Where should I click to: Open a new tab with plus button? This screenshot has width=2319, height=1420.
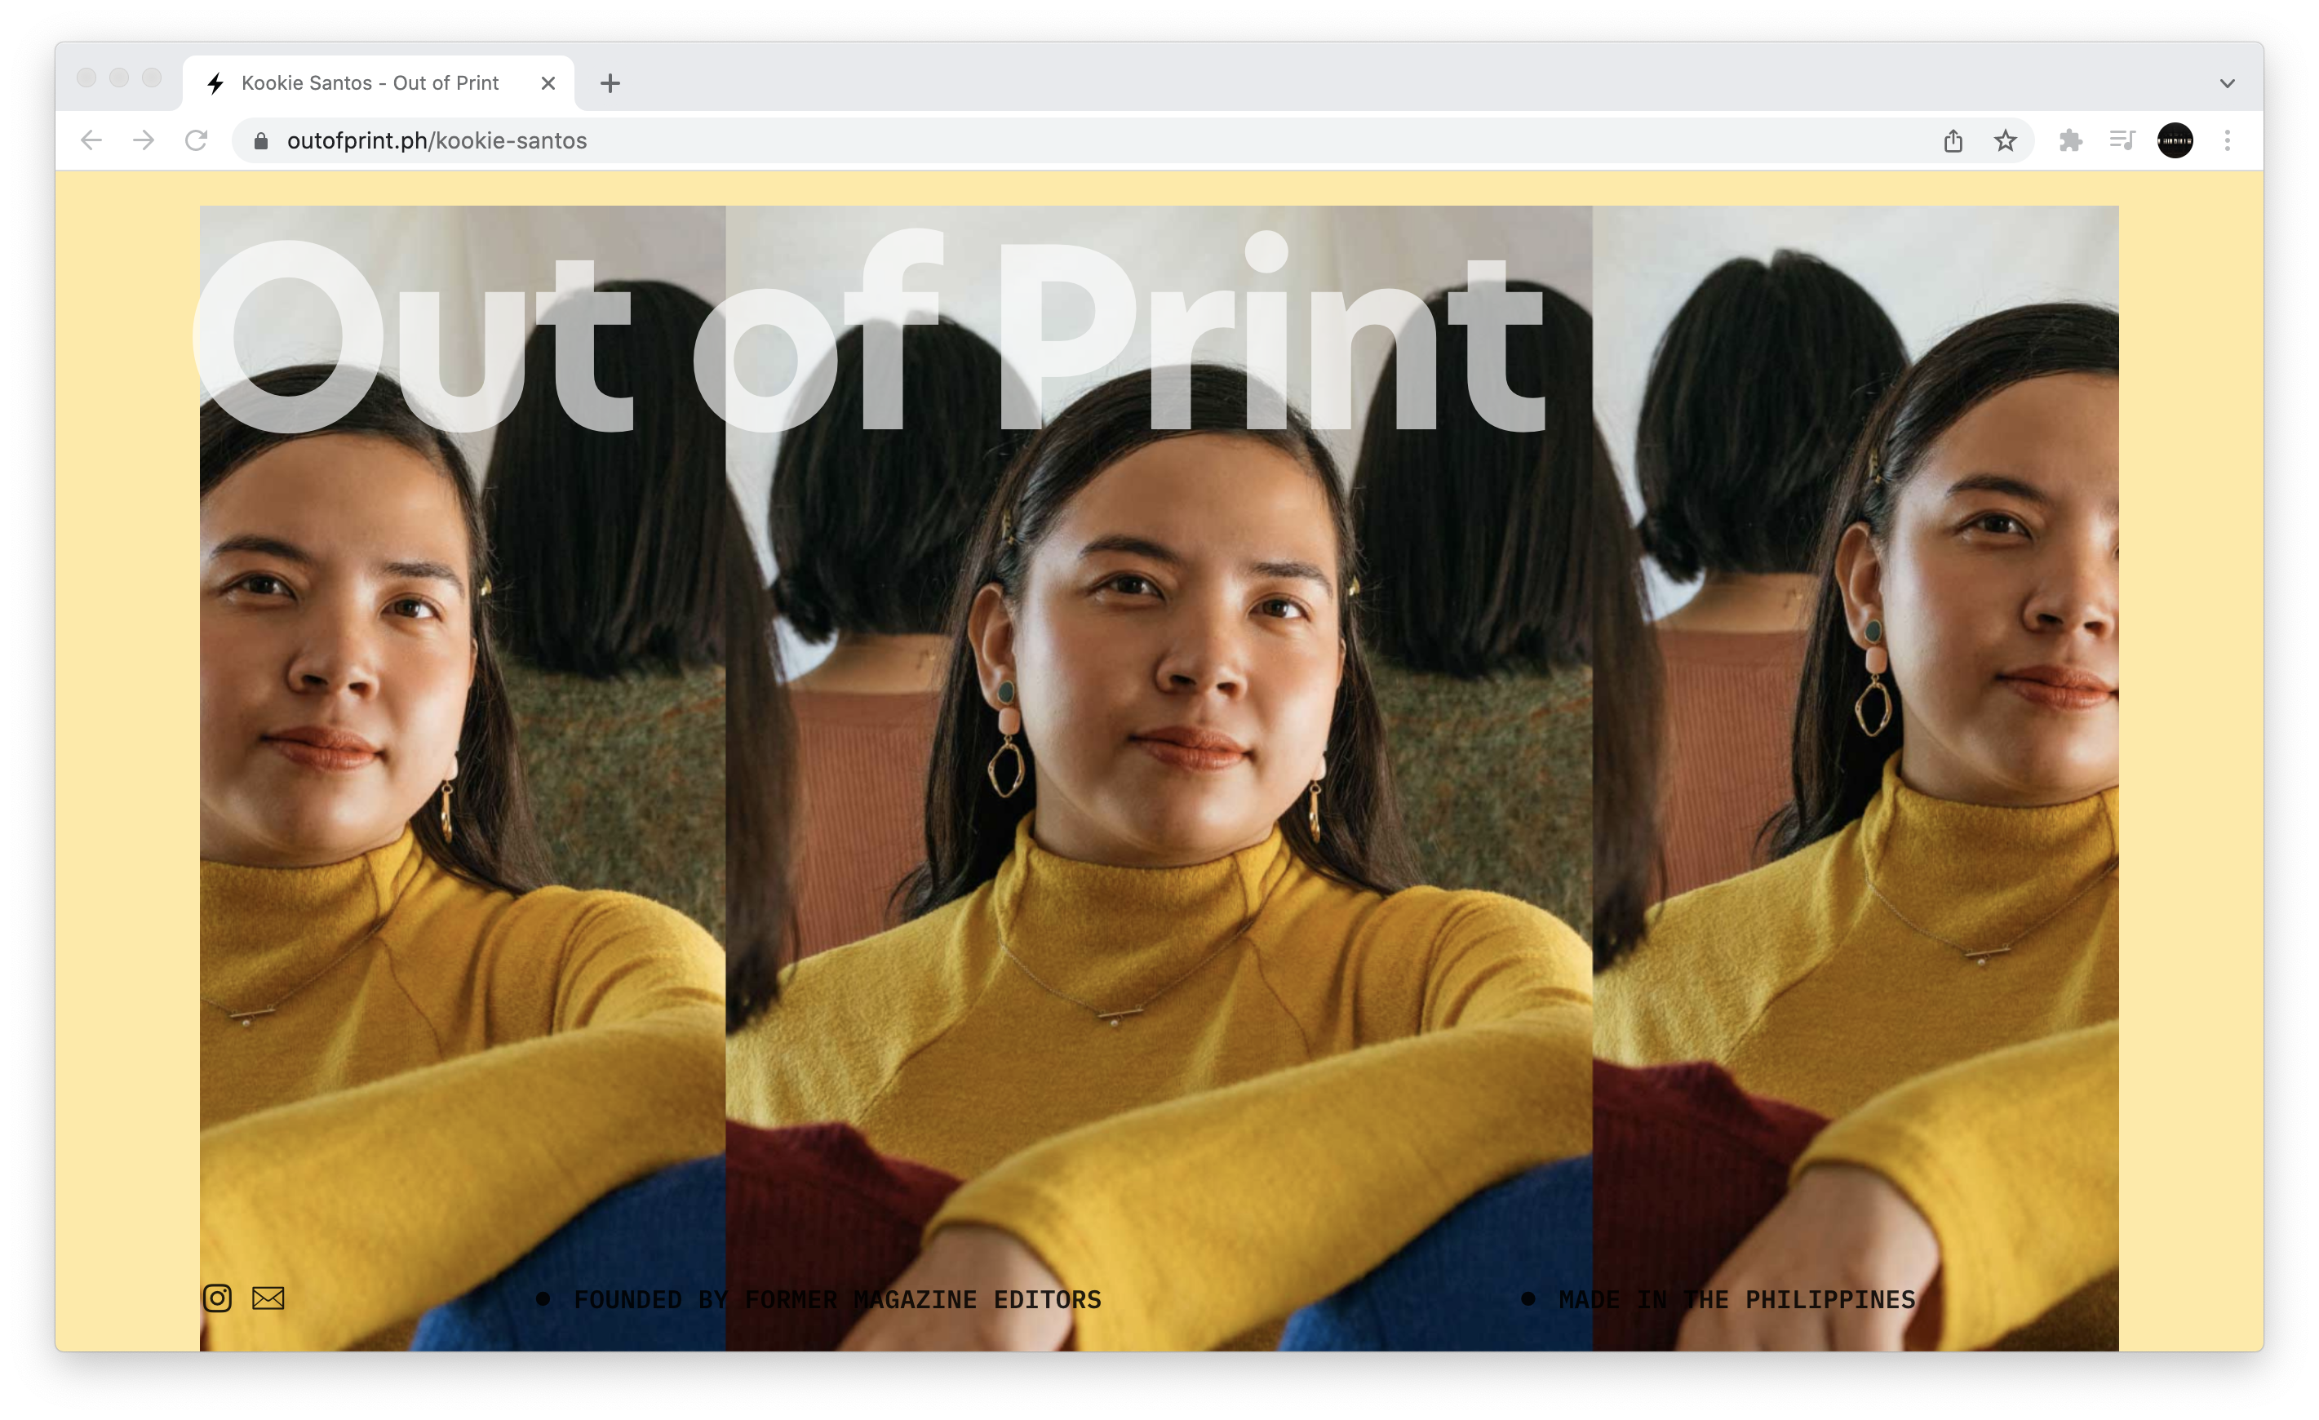610,84
